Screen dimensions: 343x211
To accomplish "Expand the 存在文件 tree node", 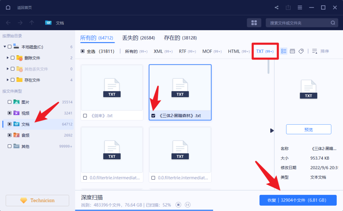I will tap(8, 80).
